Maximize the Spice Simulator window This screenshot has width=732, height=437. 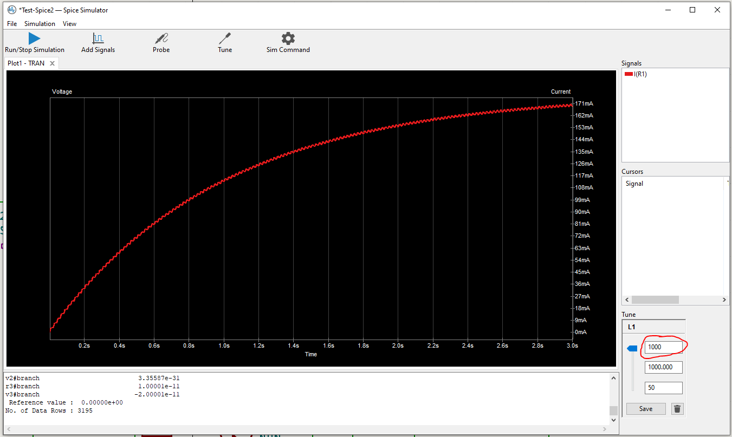coord(692,10)
